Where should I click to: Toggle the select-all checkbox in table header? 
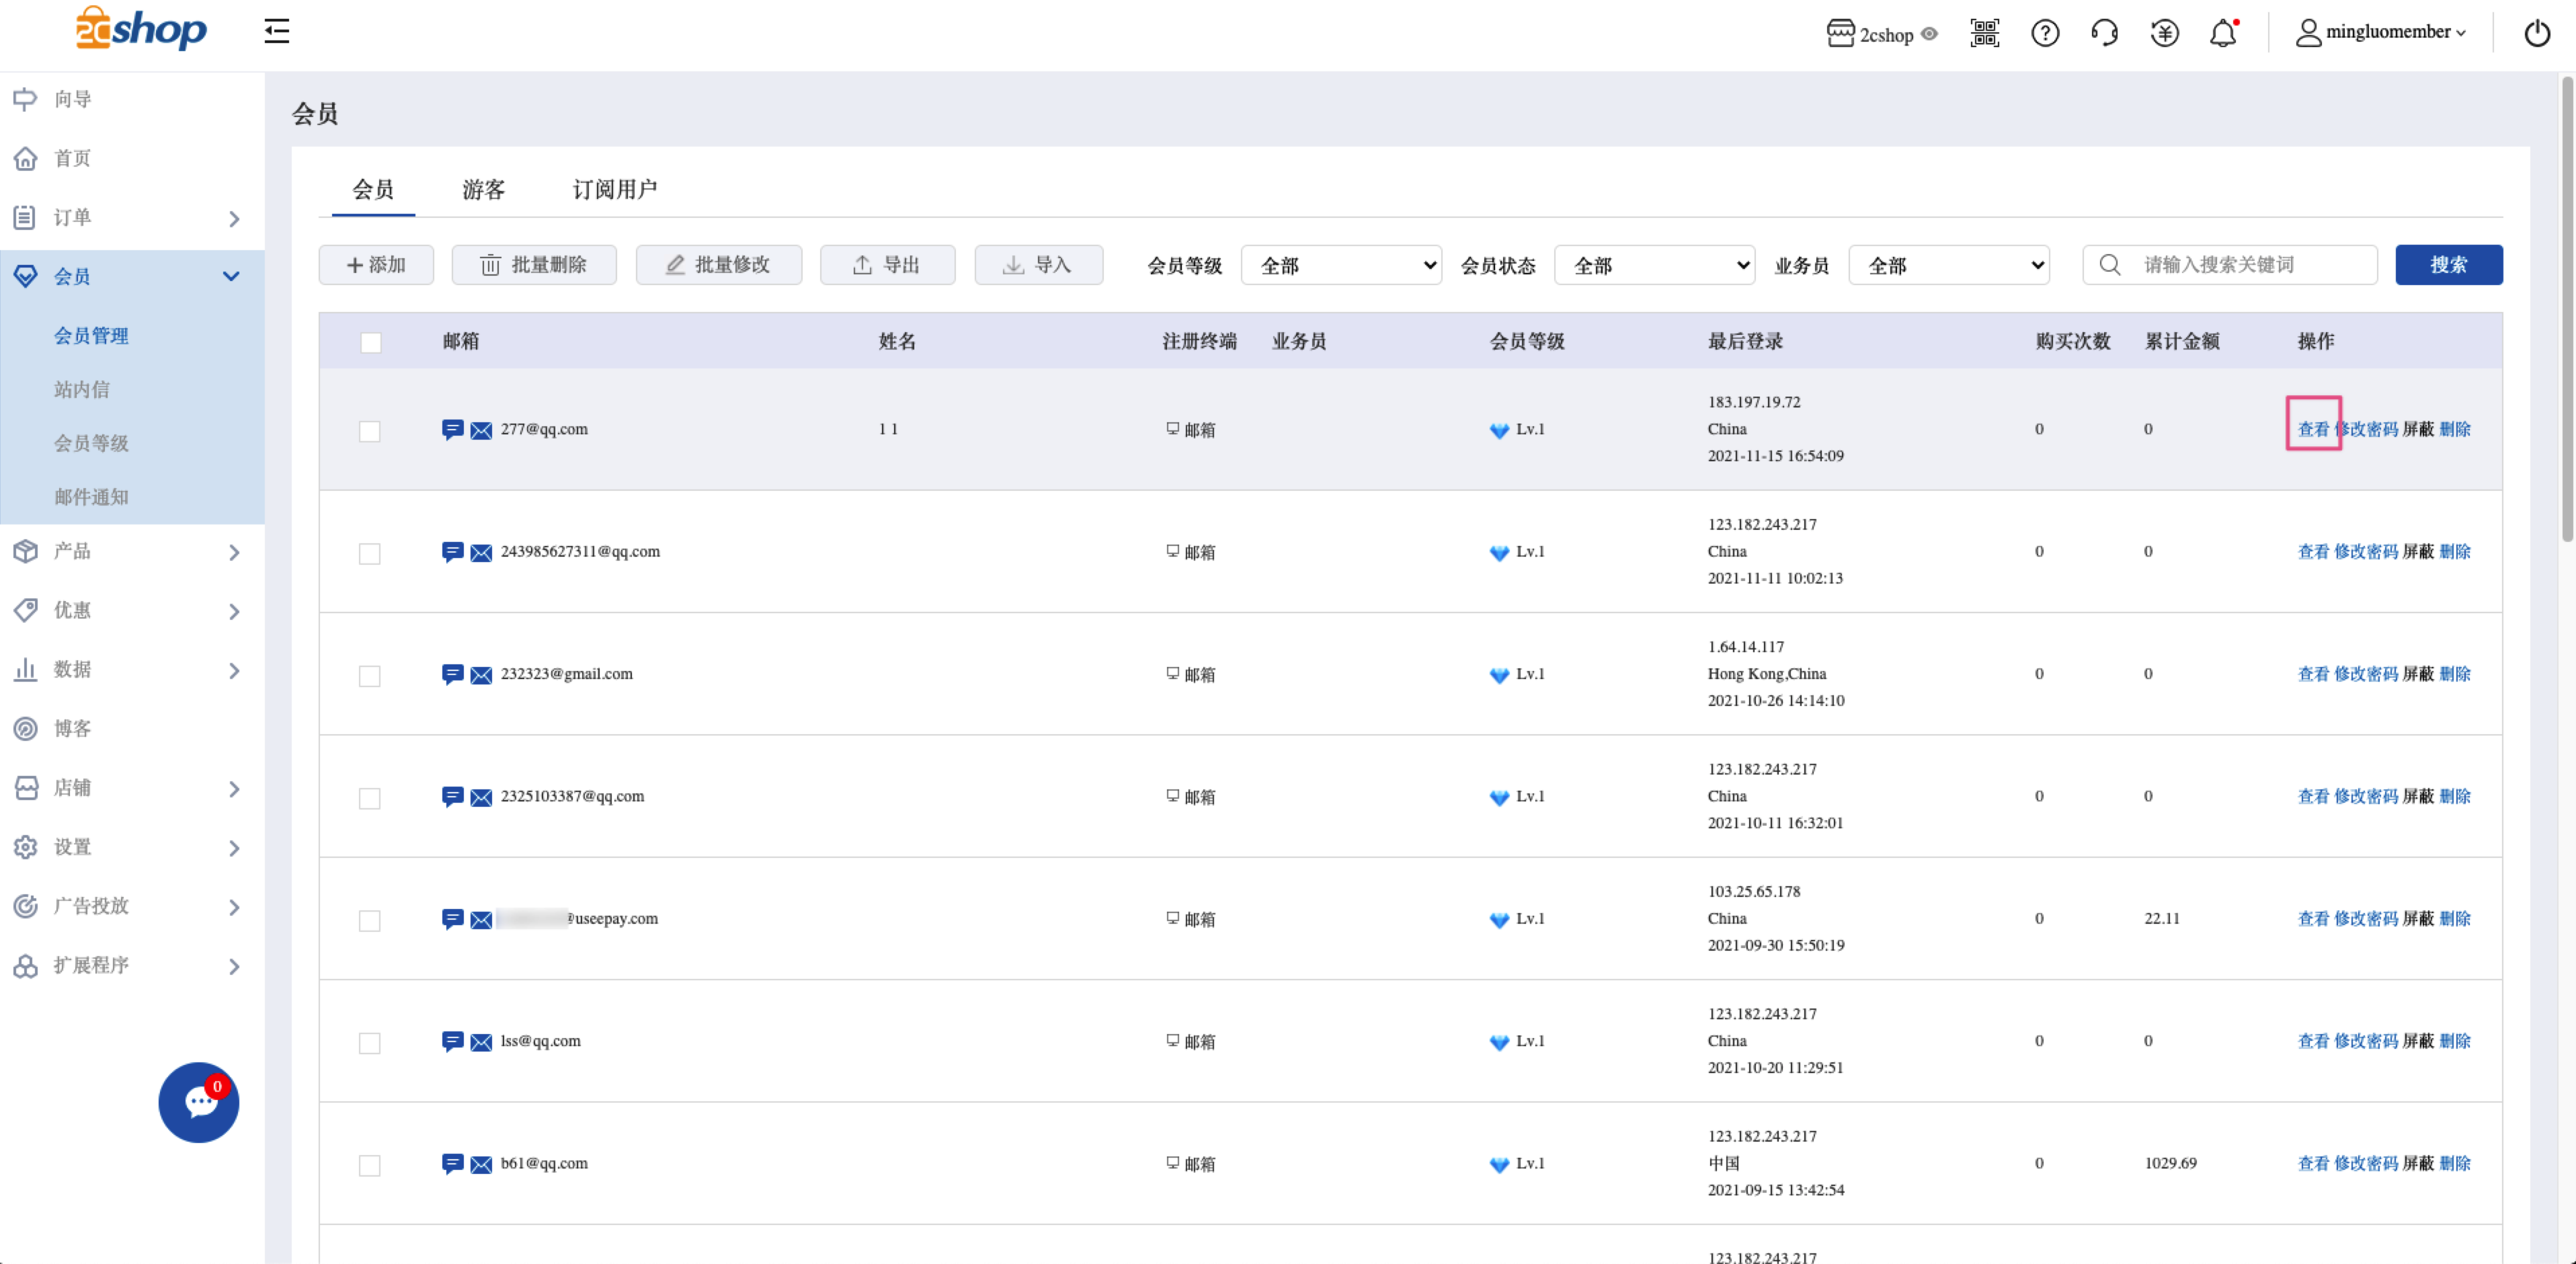[370, 342]
